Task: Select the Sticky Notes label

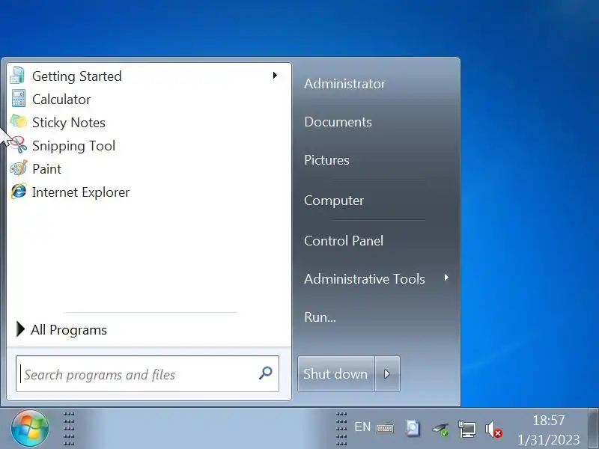Action: click(69, 123)
